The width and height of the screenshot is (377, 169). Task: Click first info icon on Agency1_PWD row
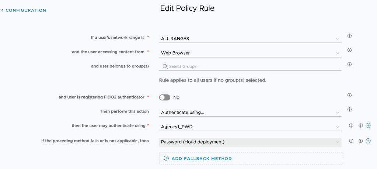pos(351,125)
